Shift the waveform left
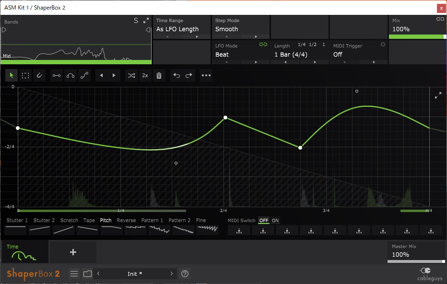 point(102,76)
